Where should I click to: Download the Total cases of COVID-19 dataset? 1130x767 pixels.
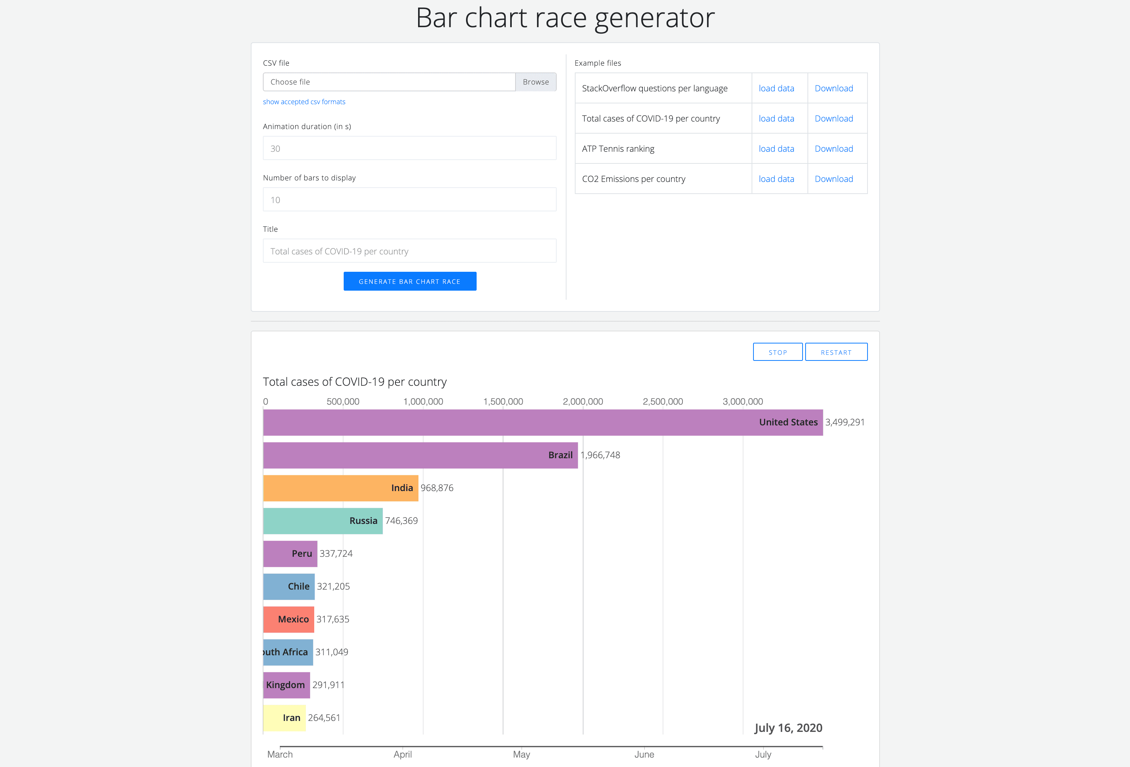[834, 118]
